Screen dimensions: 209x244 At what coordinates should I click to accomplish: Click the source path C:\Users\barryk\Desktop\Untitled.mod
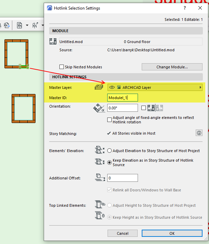[141, 50]
